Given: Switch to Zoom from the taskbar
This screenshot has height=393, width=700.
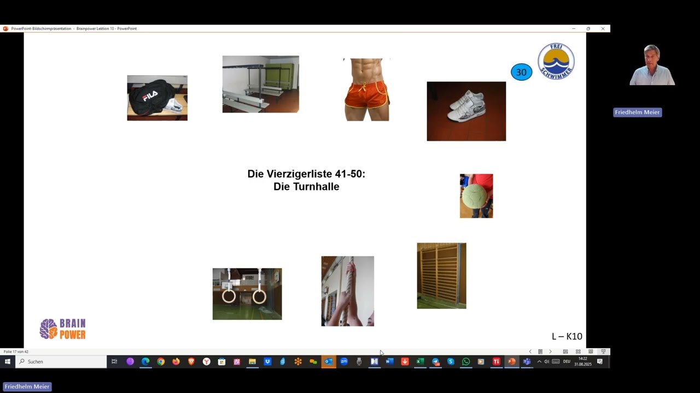Looking at the screenshot, I should pos(344,361).
